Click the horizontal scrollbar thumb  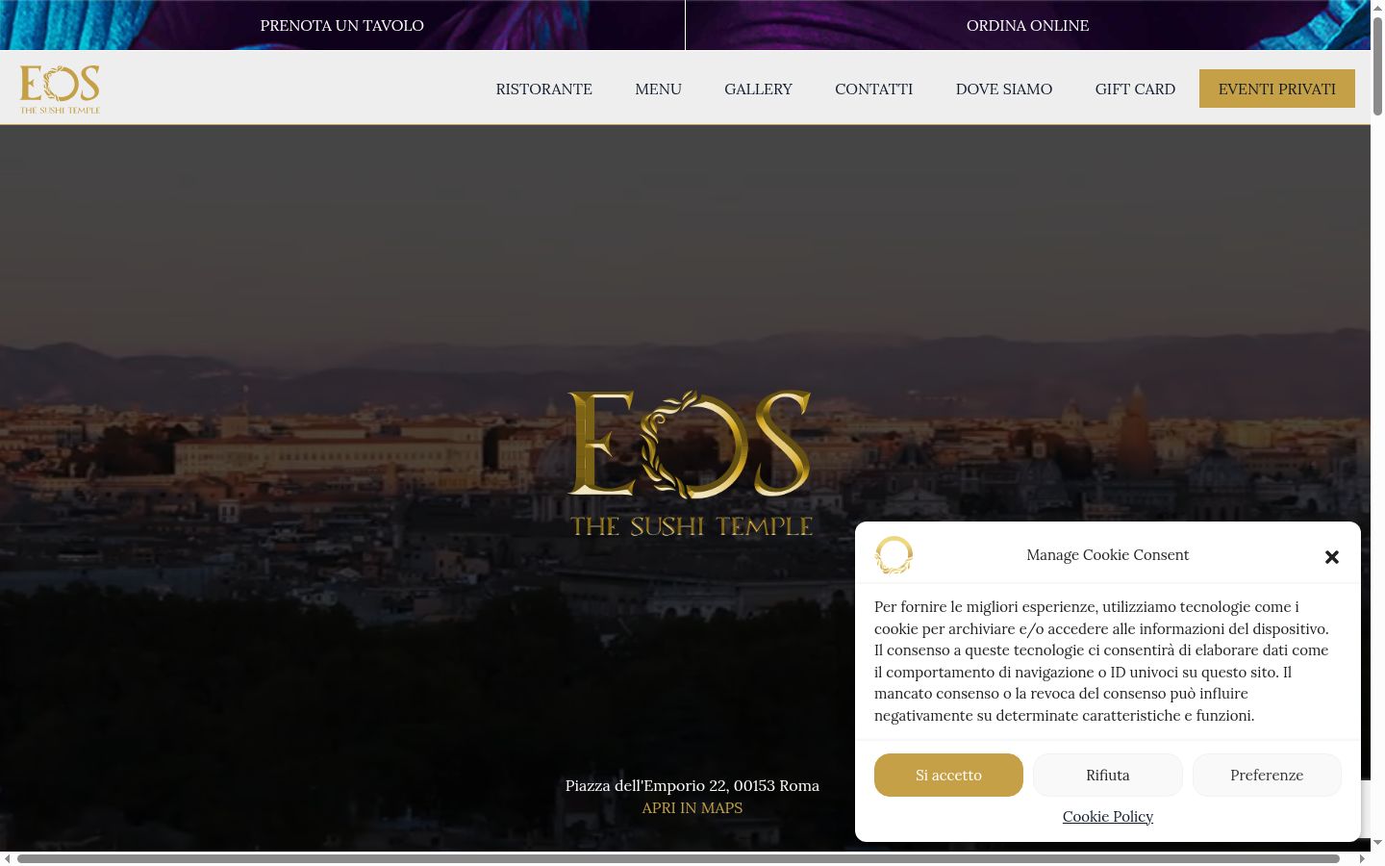click(678, 858)
